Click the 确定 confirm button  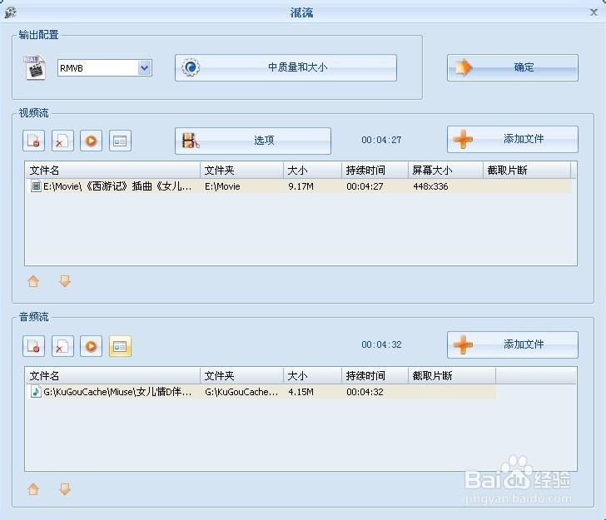point(513,67)
